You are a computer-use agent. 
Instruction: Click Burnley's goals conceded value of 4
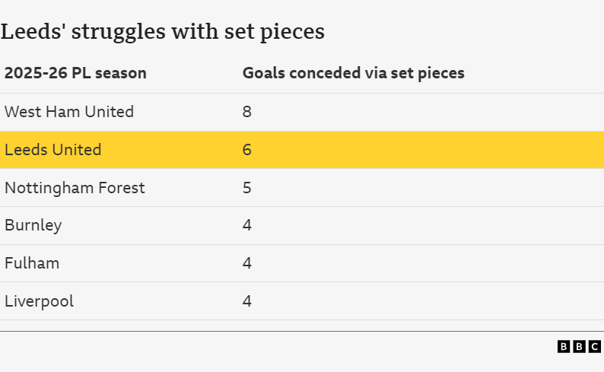pos(246,225)
